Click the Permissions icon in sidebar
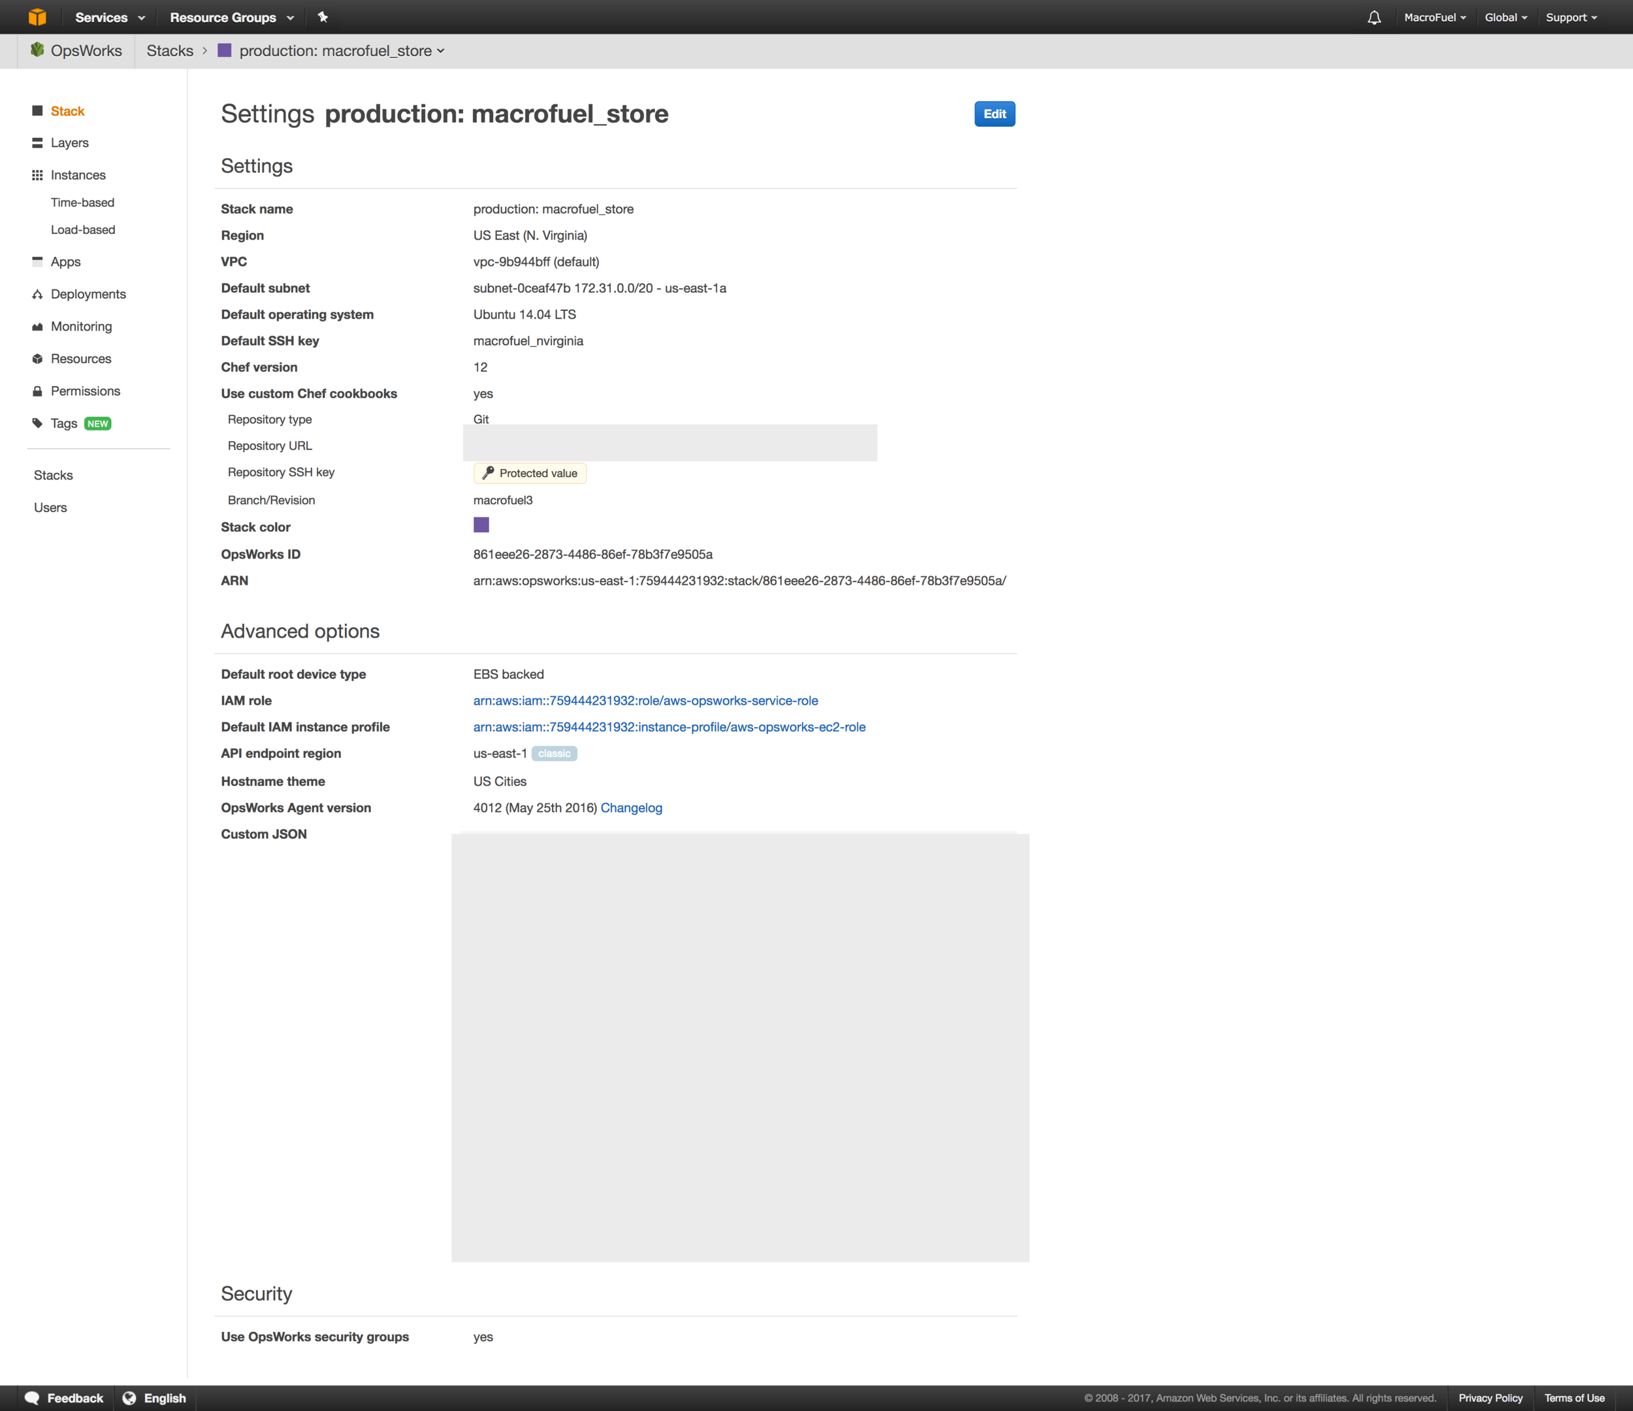1633x1411 pixels. pyautogui.click(x=37, y=390)
